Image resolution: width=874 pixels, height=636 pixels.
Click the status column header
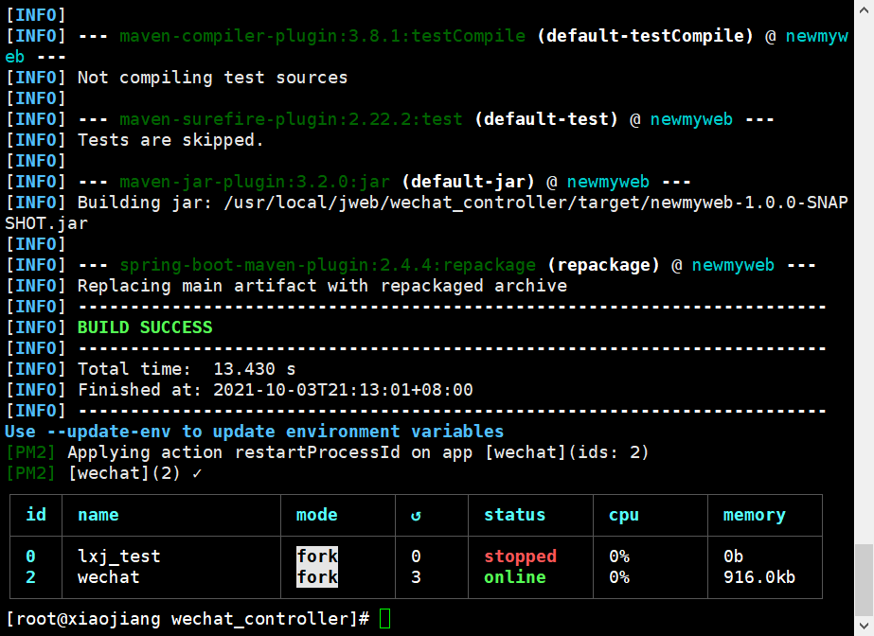514,516
